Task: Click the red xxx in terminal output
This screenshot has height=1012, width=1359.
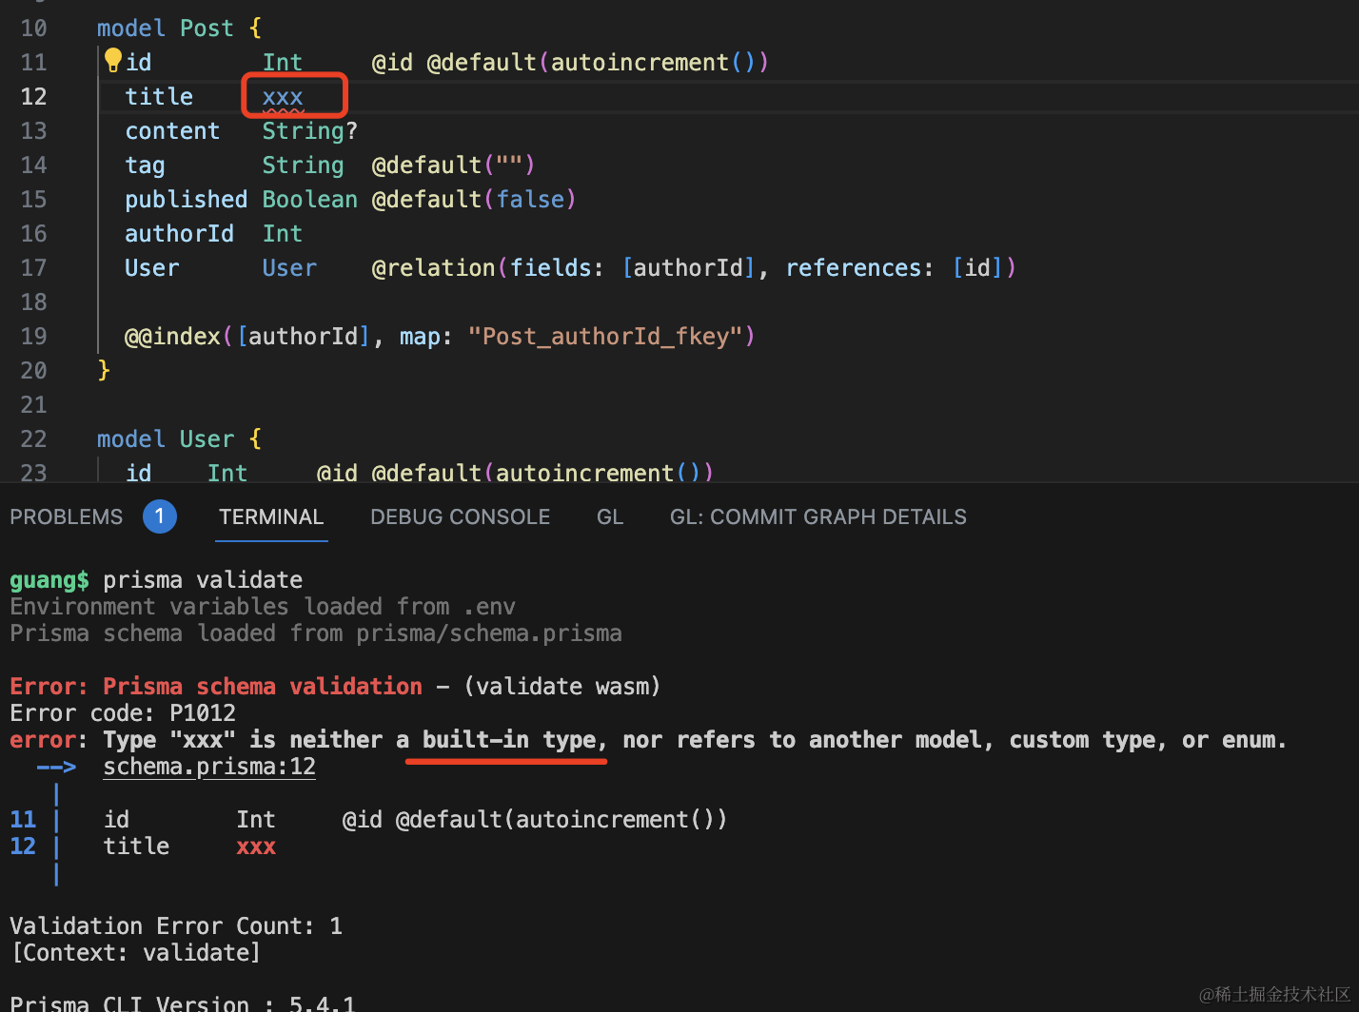Action: 256,847
